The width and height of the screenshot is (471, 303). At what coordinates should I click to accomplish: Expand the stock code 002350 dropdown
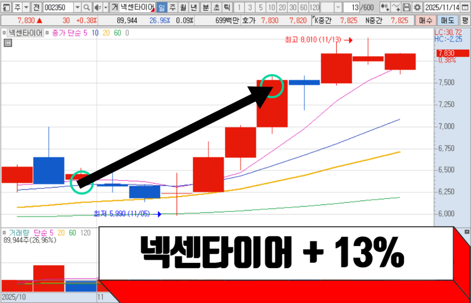click(77, 8)
